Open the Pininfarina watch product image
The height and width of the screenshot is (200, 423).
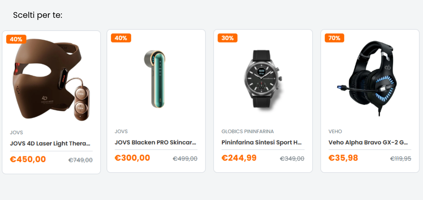pos(263,79)
